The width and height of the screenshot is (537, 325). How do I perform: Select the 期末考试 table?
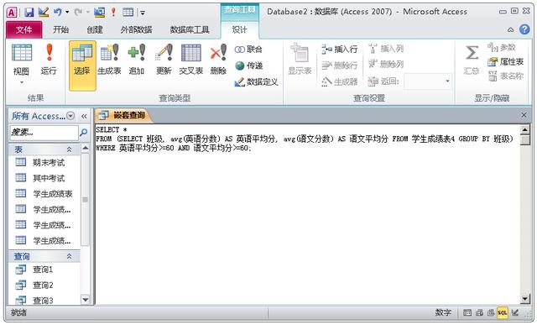click(44, 162)
